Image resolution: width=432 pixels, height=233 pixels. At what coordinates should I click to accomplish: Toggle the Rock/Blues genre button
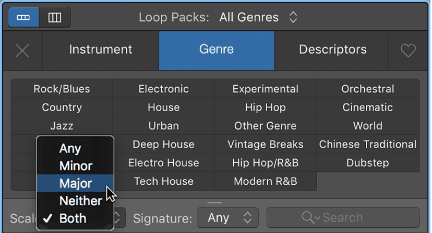click(x=62, y=89)
